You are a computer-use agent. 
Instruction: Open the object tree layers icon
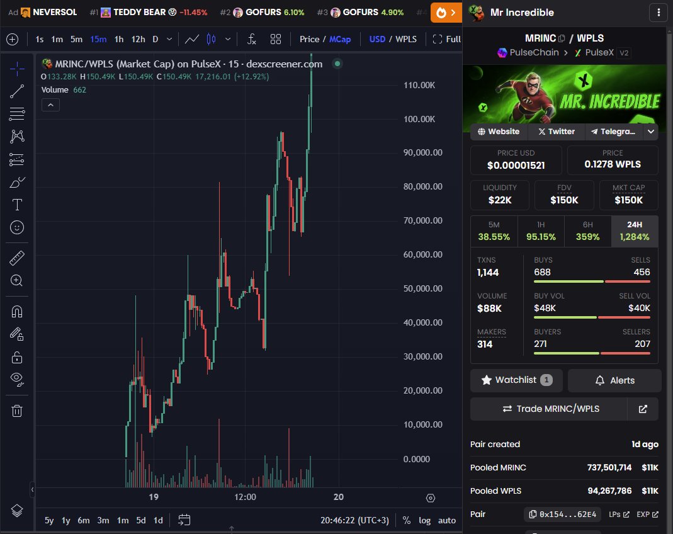(x=17, y=511)
